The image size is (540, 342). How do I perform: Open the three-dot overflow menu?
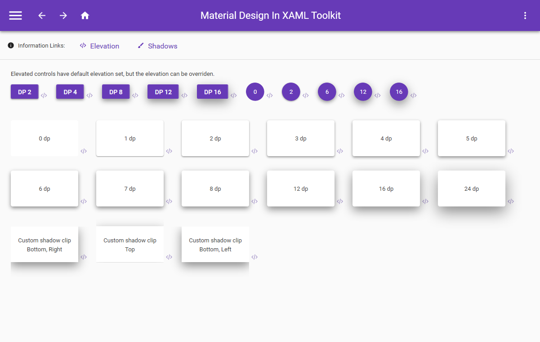pyautogui.click(x=525, y=15)
